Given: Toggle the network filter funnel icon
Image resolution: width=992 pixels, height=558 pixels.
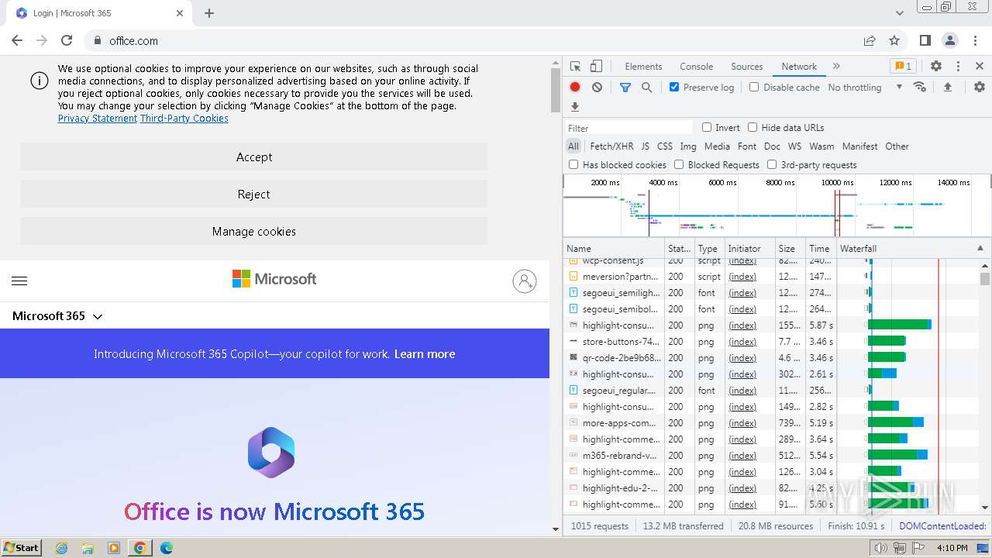Looking at the screenshot, I should click(x=625, y=88).
